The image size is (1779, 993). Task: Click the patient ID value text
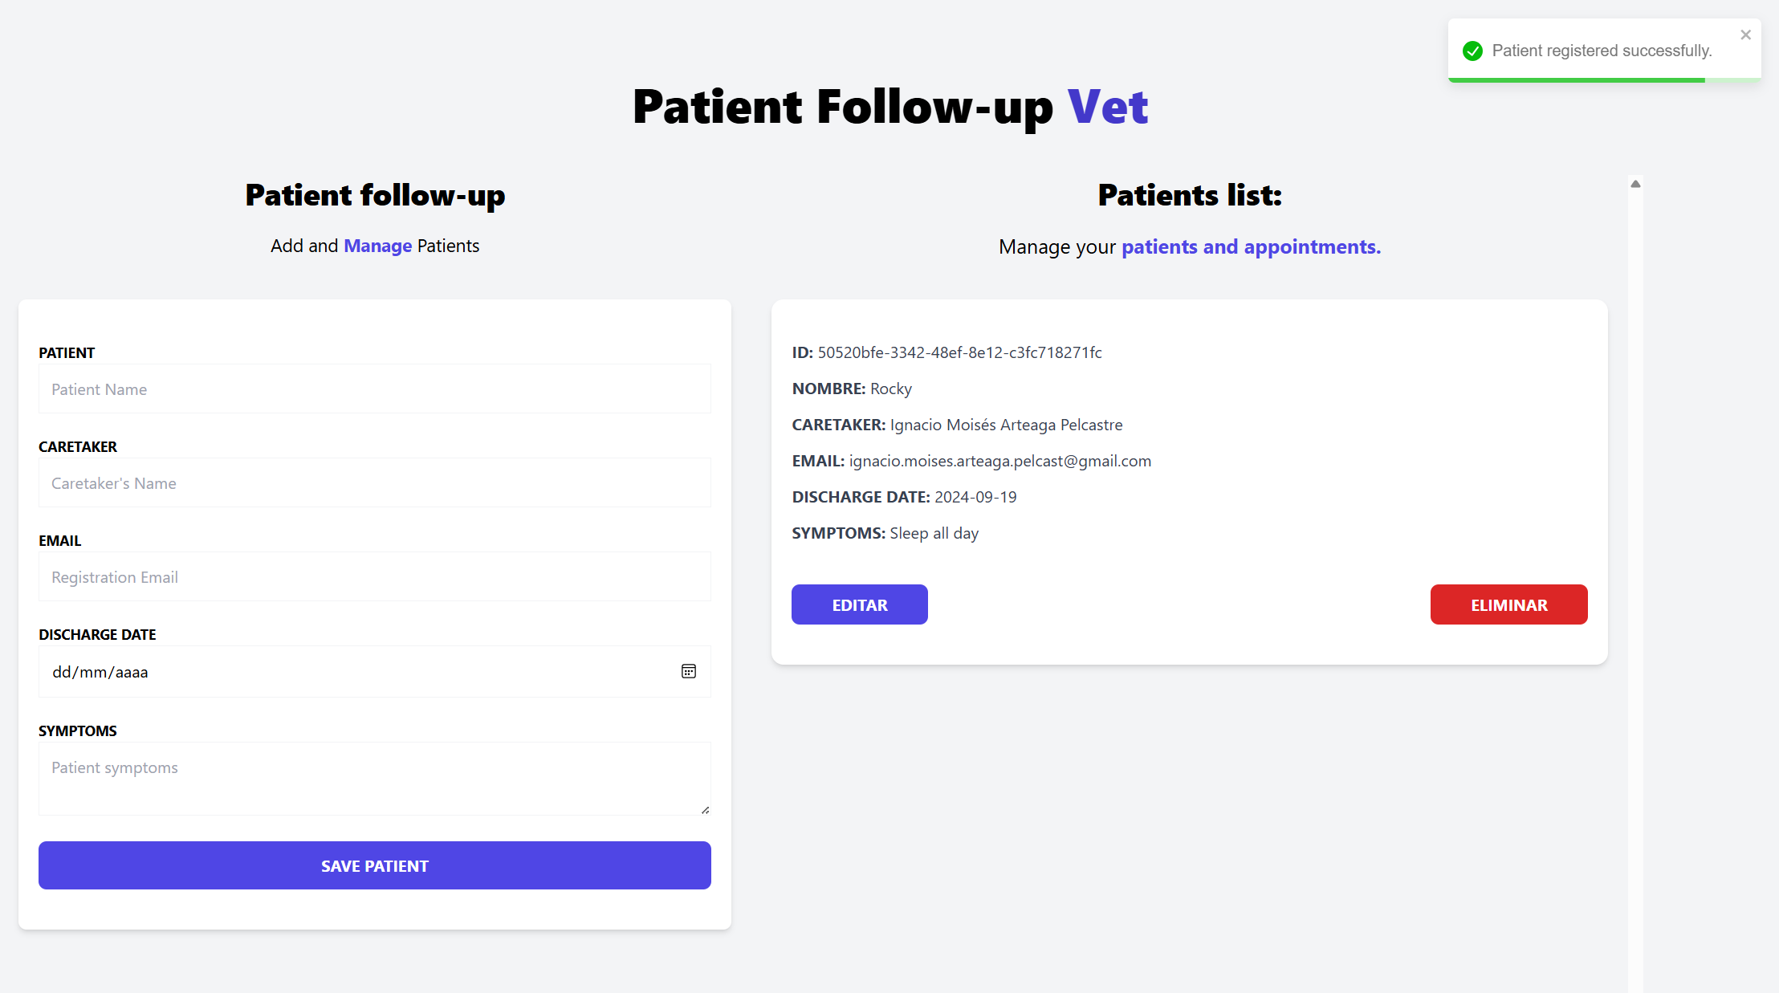(x=959, y=352)
